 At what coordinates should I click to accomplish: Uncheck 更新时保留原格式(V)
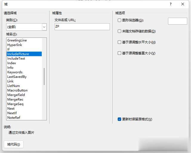(x=119, y=119)
